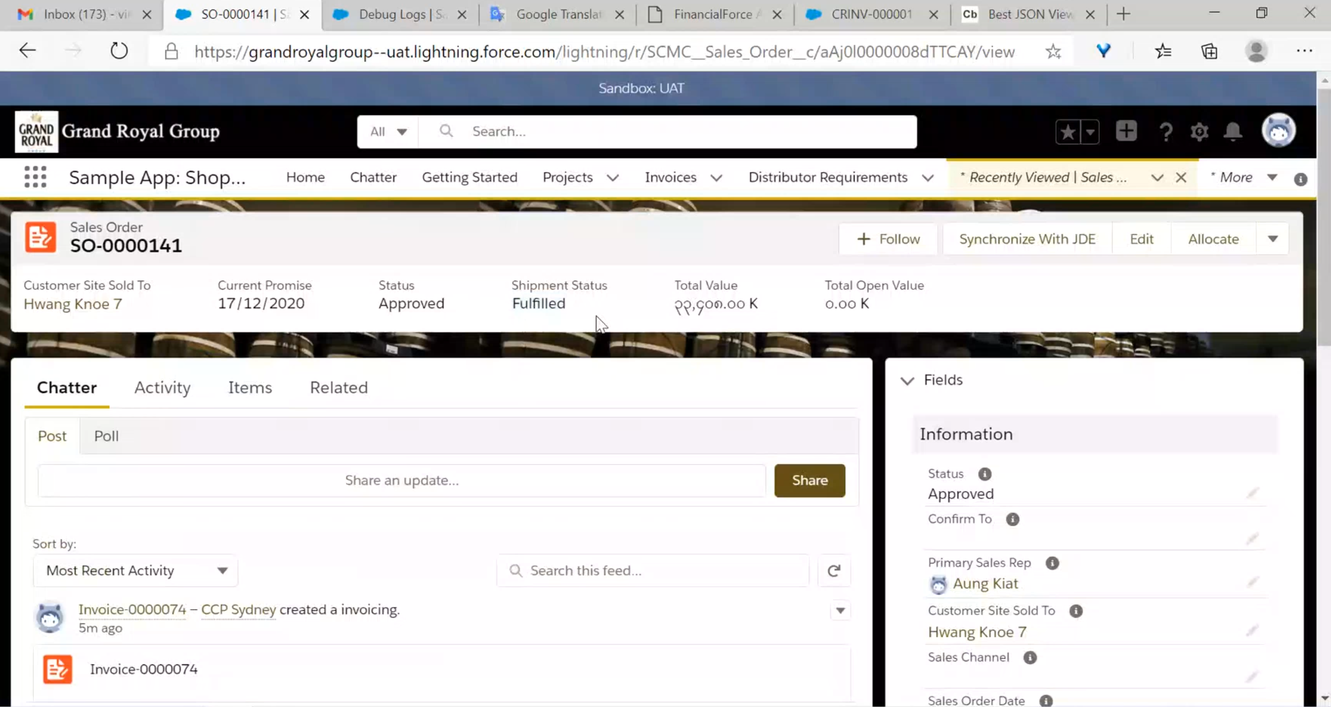Screen dimensions: 1331x707
Task: Open Salesforce setup gear icon
Action: tap(1199, 132)
